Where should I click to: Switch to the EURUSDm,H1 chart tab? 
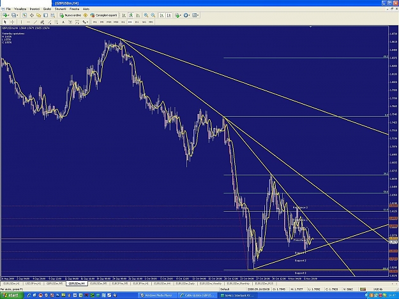(11, 284)
